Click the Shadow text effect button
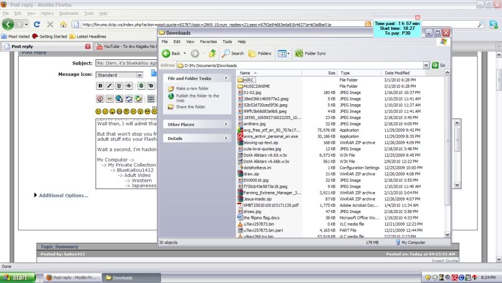502x283 pixels. (x=151, y=86)
